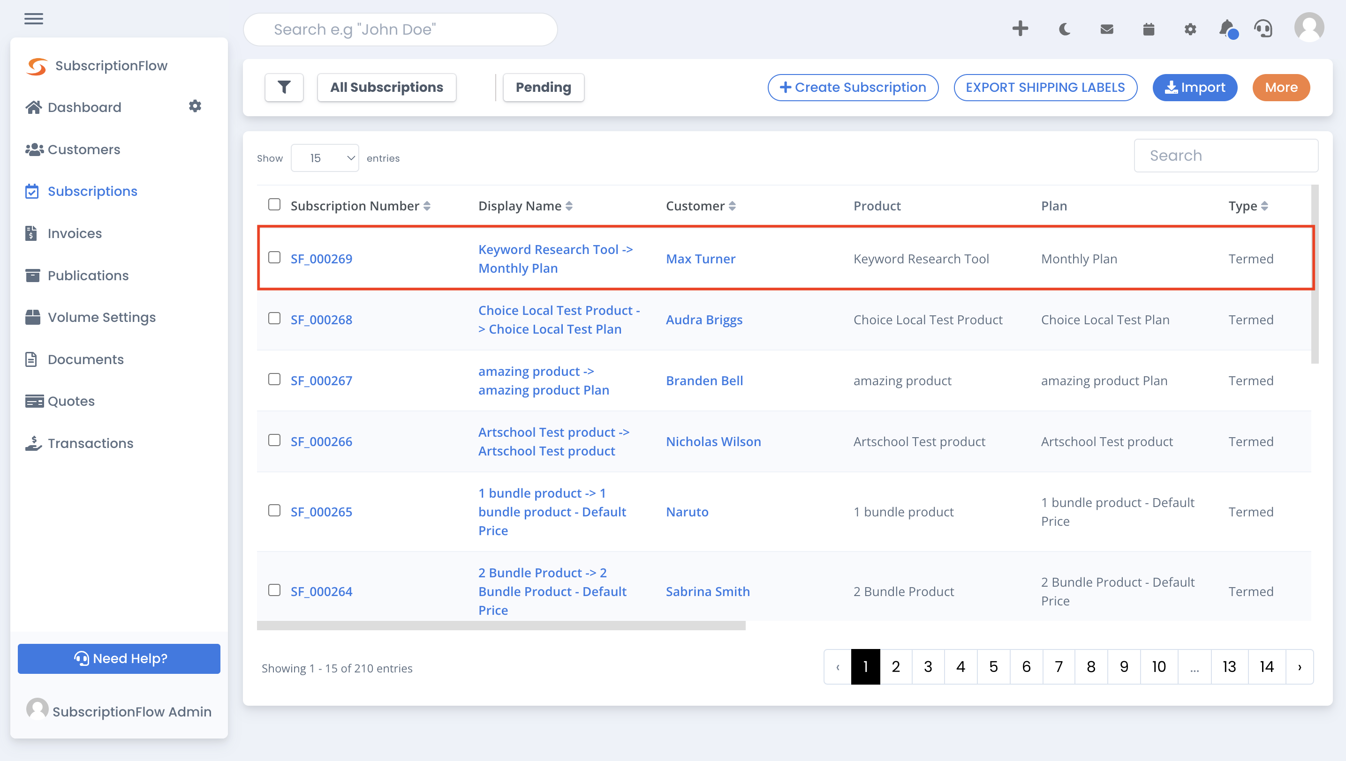
Task: Open the mail envelope icon
Action: [1106, 29]
